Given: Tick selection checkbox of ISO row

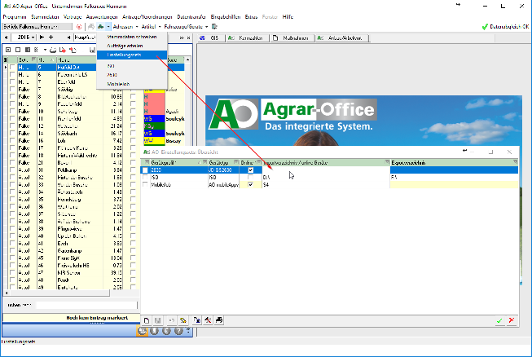Looking at the screenshot, I should pos(145,177).
